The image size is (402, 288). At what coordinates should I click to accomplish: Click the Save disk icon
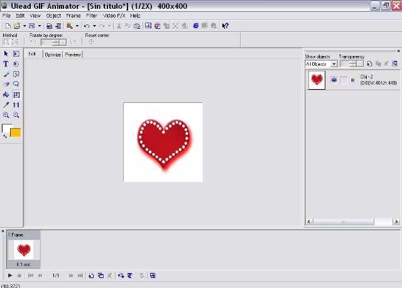pos(32,26)
